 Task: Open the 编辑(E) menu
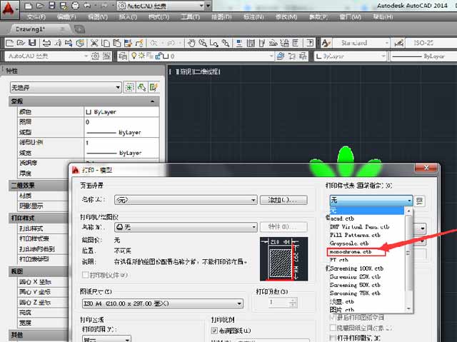tap(66, 17)
